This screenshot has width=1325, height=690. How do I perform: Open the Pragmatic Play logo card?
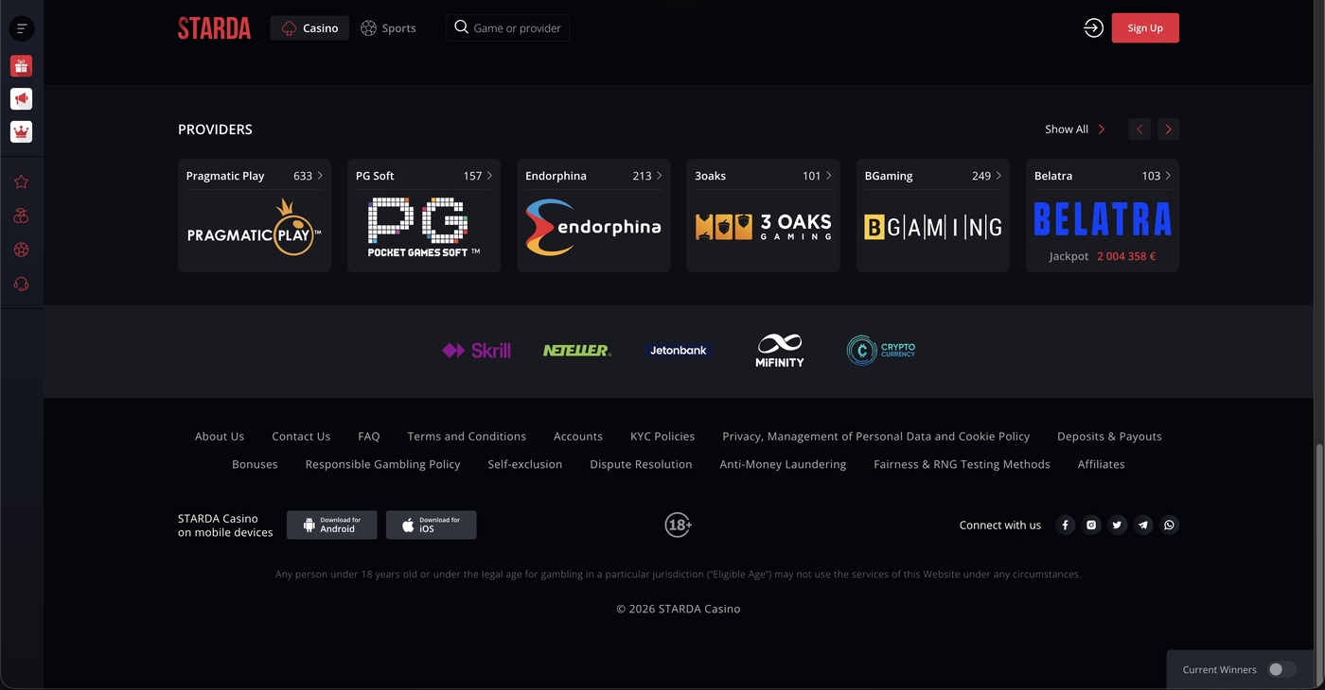pyautogui.click(x=255, y=229)
